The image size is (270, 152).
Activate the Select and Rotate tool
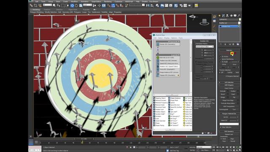[76, 5]
